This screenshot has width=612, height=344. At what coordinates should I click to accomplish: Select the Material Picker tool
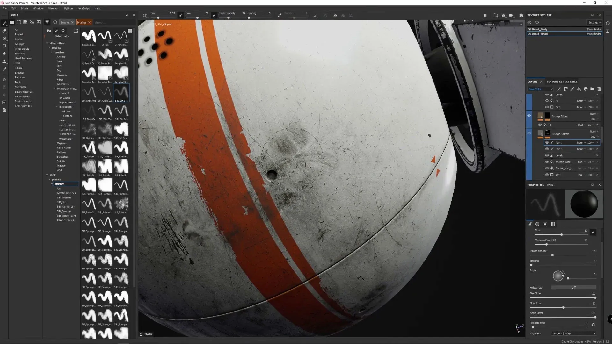pos(4,69)
